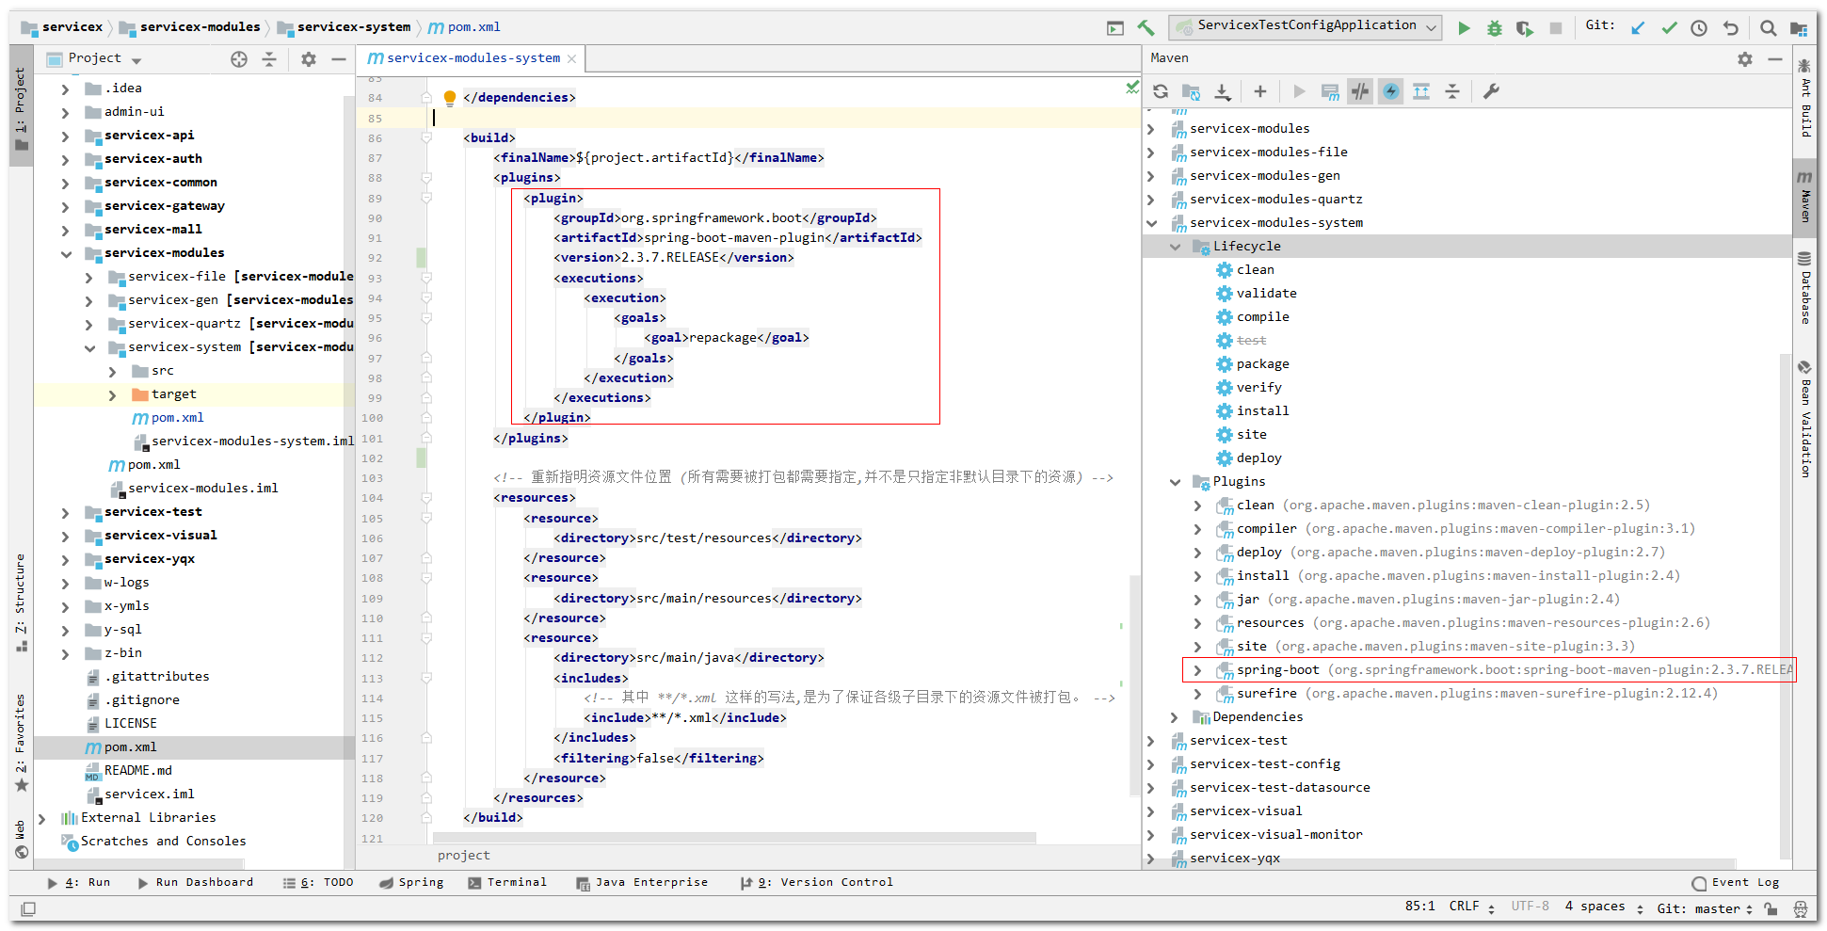This screenshot has width=1827, height=931.
Task: Open Project panel gear settings
Action: point(309,59)
